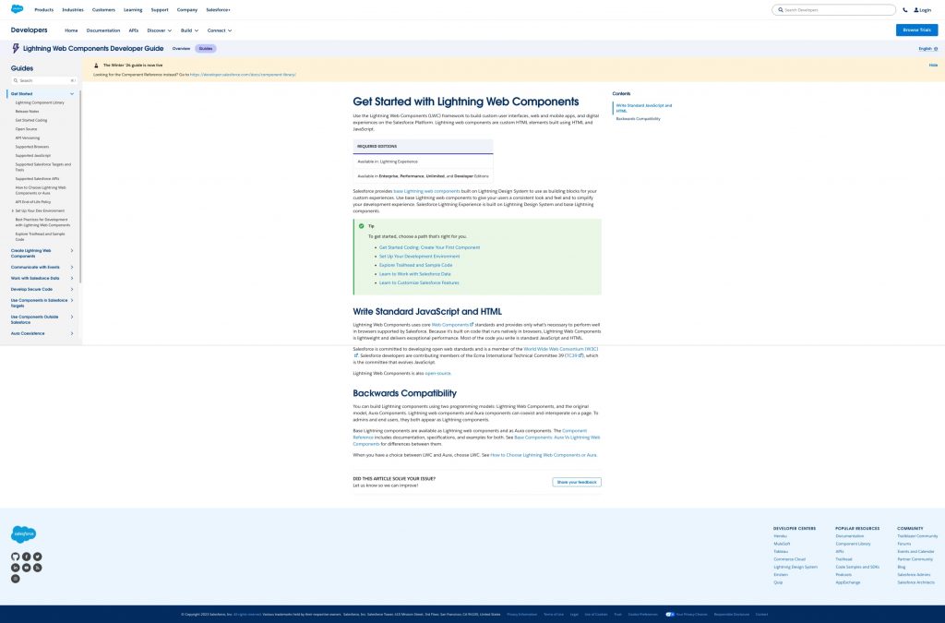Viewport: 945px width, 623px height.
Task: Open the Support menu
Action: (x=160, y=9)
